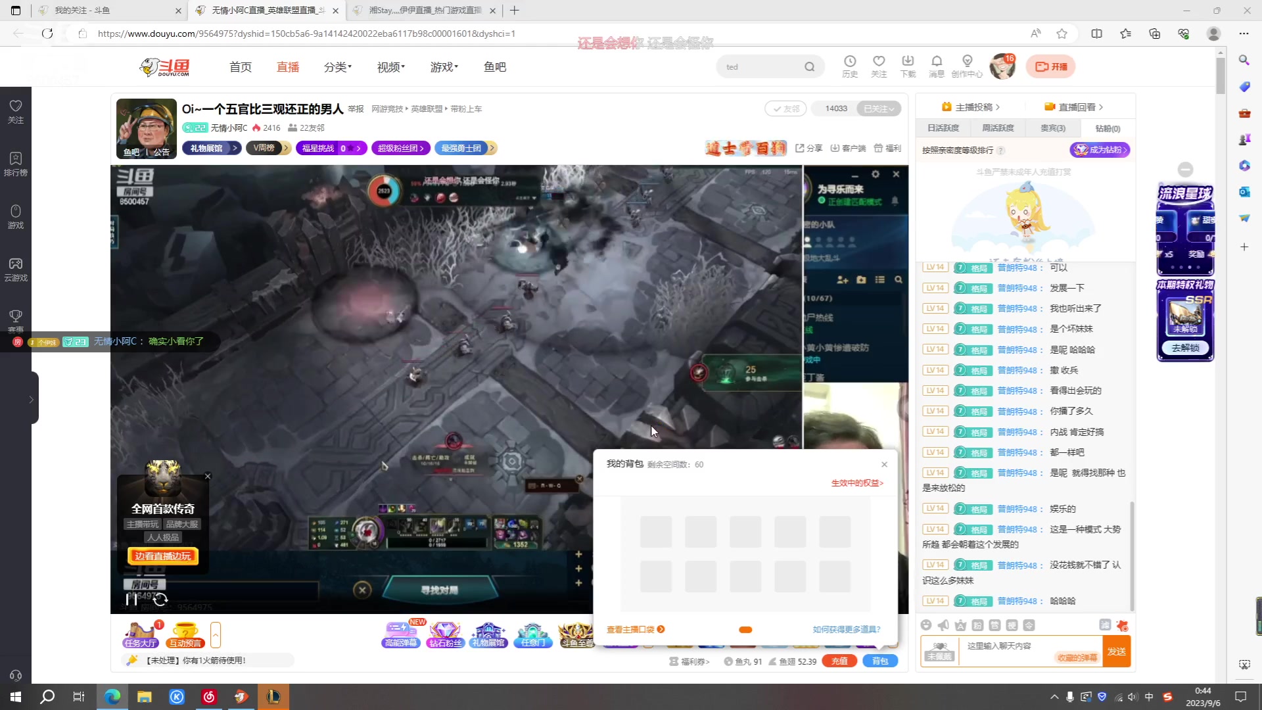Open the 互动预言 trophy icon
Image resolution: width=1262 pixels, height=710 pixels.
click(185, 635)
